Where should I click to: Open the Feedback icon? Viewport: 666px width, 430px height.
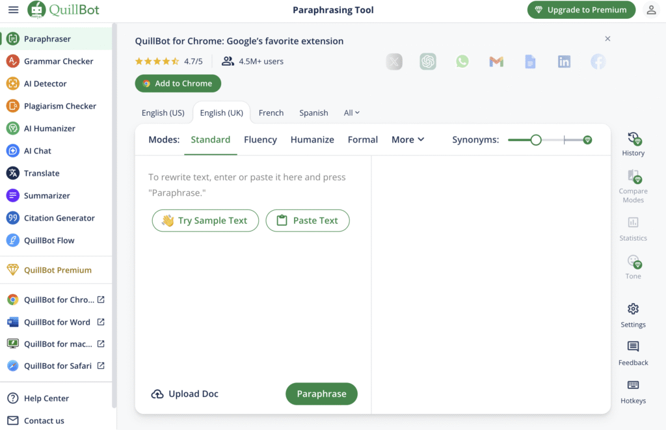click(633, 347)
